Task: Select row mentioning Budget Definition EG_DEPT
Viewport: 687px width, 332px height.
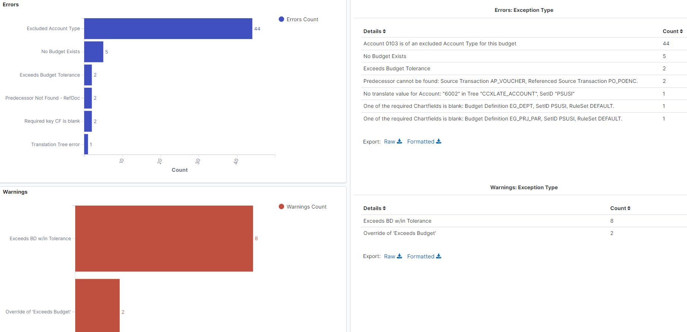Action: [x=524, y=106]
